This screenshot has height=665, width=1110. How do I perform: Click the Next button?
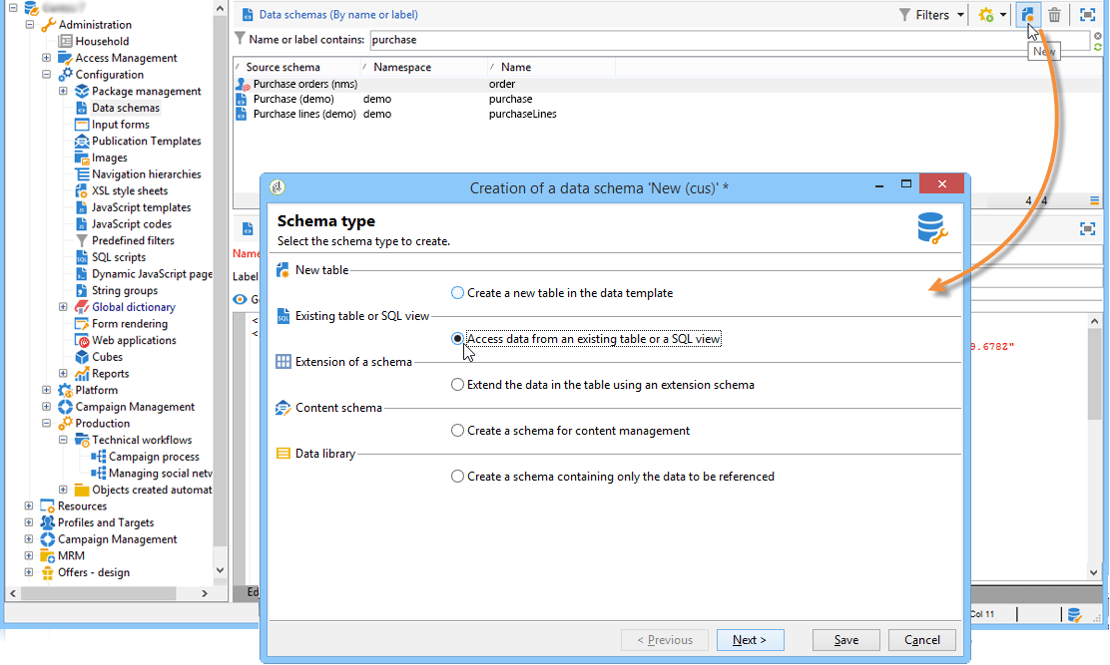pyautogui.click(x=750, y=639)
